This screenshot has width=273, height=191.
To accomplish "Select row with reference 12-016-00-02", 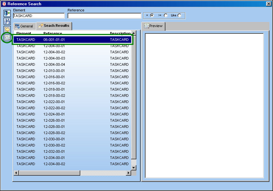I will (x=72, y=83).
